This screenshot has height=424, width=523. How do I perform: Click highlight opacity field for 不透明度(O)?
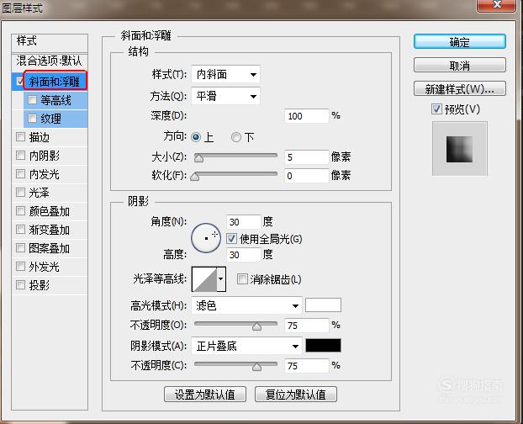(x=307, y=326)
